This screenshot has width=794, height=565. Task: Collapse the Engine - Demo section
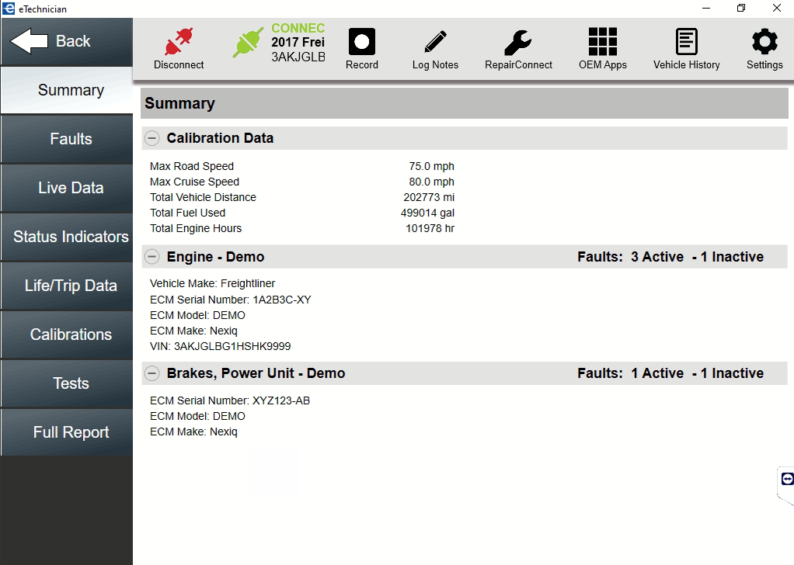[151, 256]
